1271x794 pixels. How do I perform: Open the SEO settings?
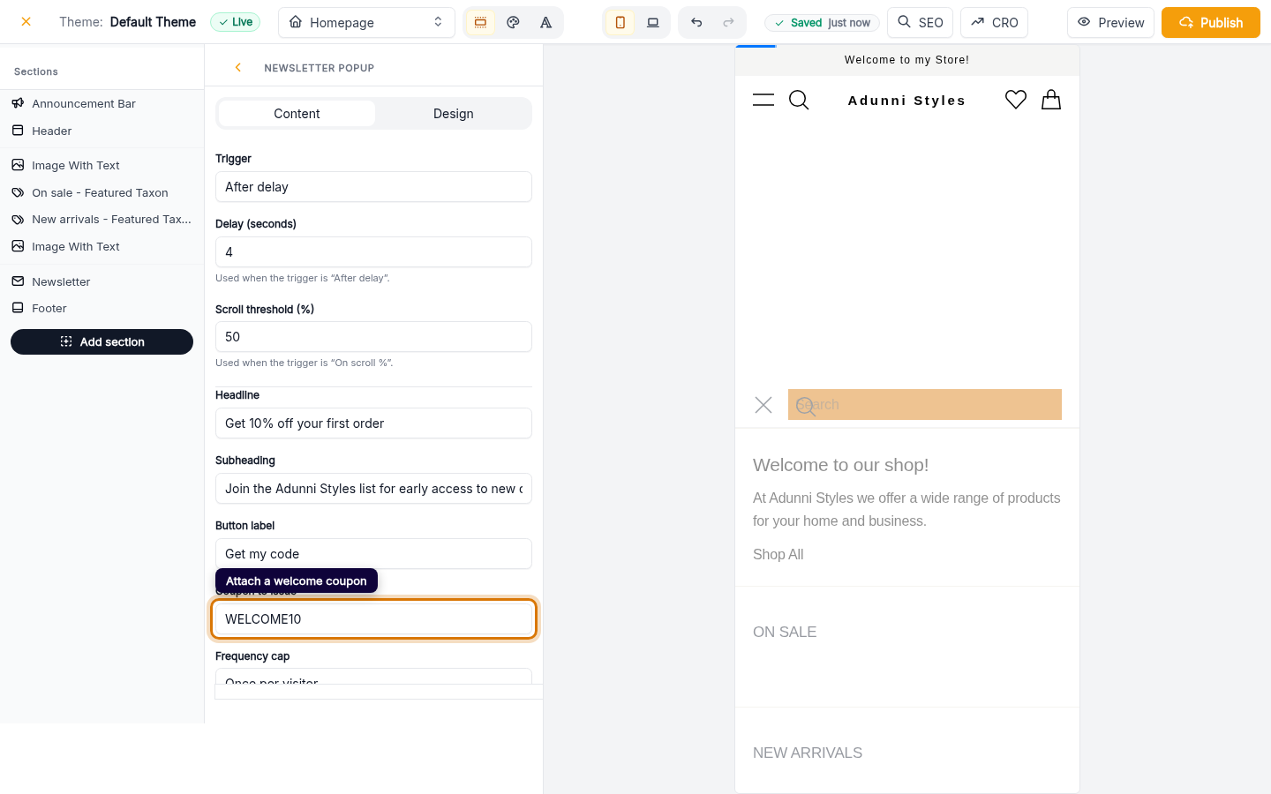(x=920, y=22)
